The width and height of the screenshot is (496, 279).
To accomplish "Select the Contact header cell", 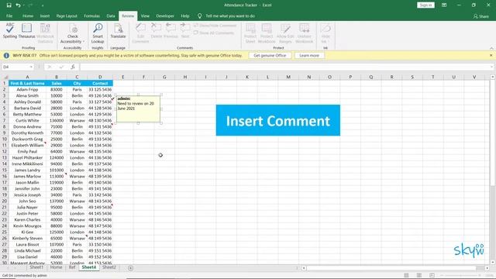I will pyautogui.click(x=100, y=83).
